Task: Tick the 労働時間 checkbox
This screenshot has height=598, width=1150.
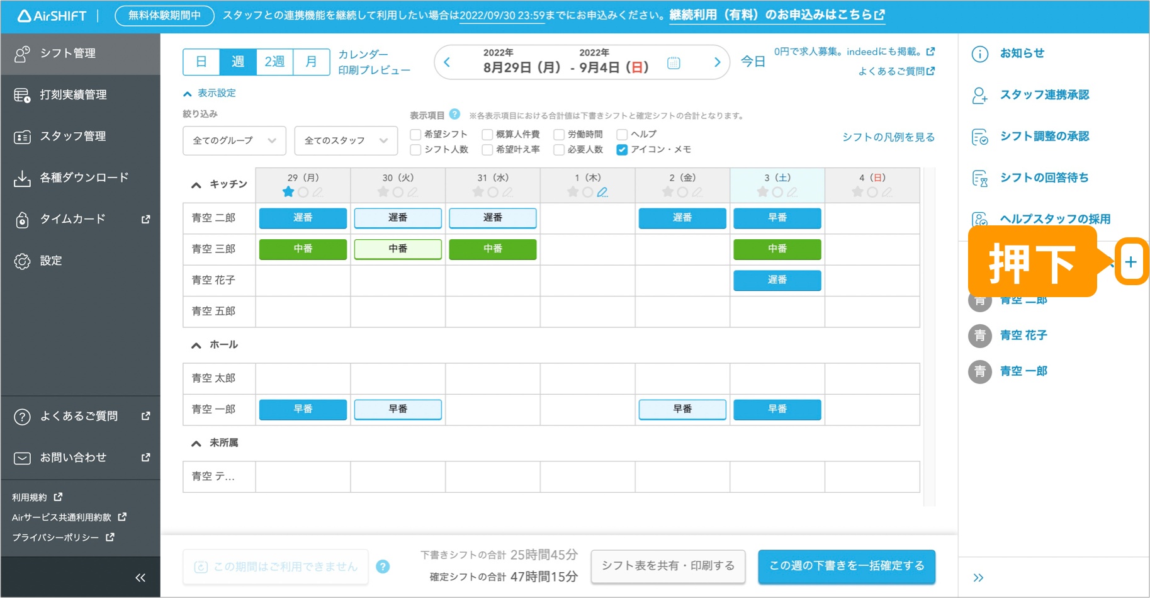Action: [x=559, y=134]
